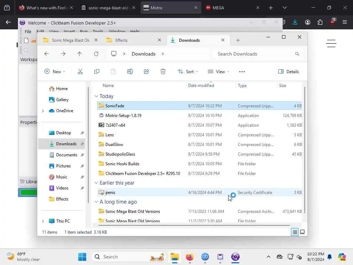Screen dimensions: 353x265
Task: Click the Windows taskbar Search box
Action: tap(128, 257)
